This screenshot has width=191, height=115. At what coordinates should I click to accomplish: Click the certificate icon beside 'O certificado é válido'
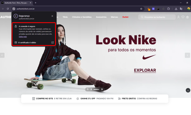pyautogui.click(x=16, y=42)
